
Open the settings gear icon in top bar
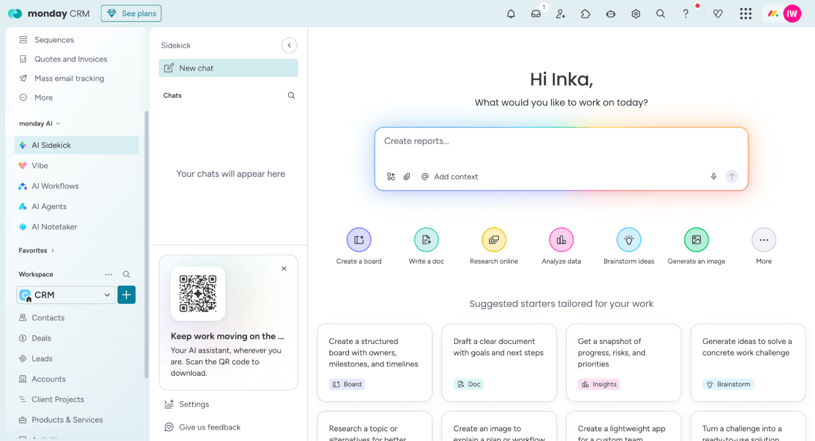pos(636,14)
